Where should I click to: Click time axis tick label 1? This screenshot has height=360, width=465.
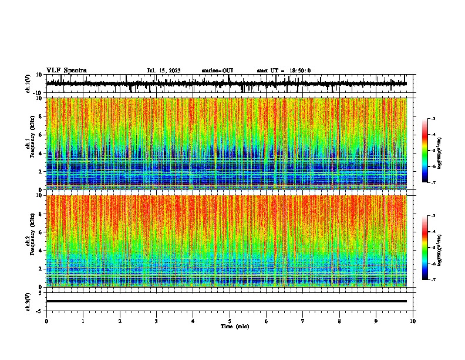click(83, 321)
